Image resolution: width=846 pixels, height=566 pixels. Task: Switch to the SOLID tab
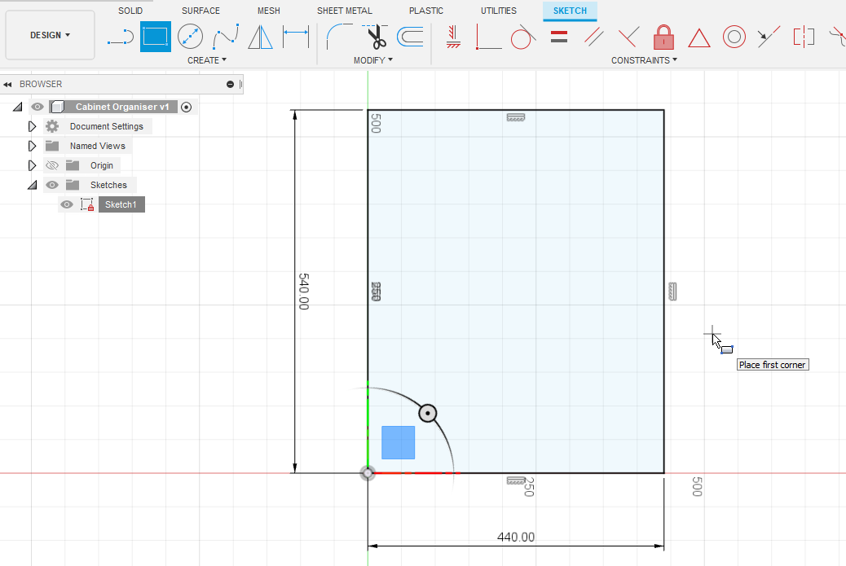130,11
